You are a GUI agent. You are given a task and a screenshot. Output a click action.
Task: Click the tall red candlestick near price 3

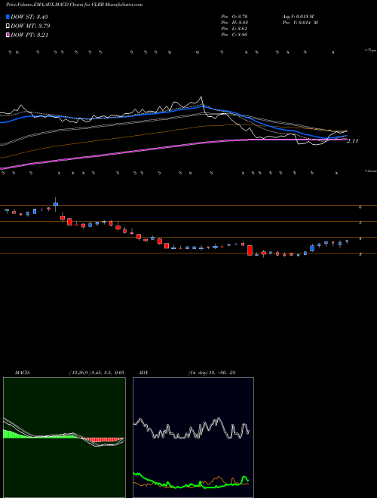pyautogui.click(x=250, y=251)
